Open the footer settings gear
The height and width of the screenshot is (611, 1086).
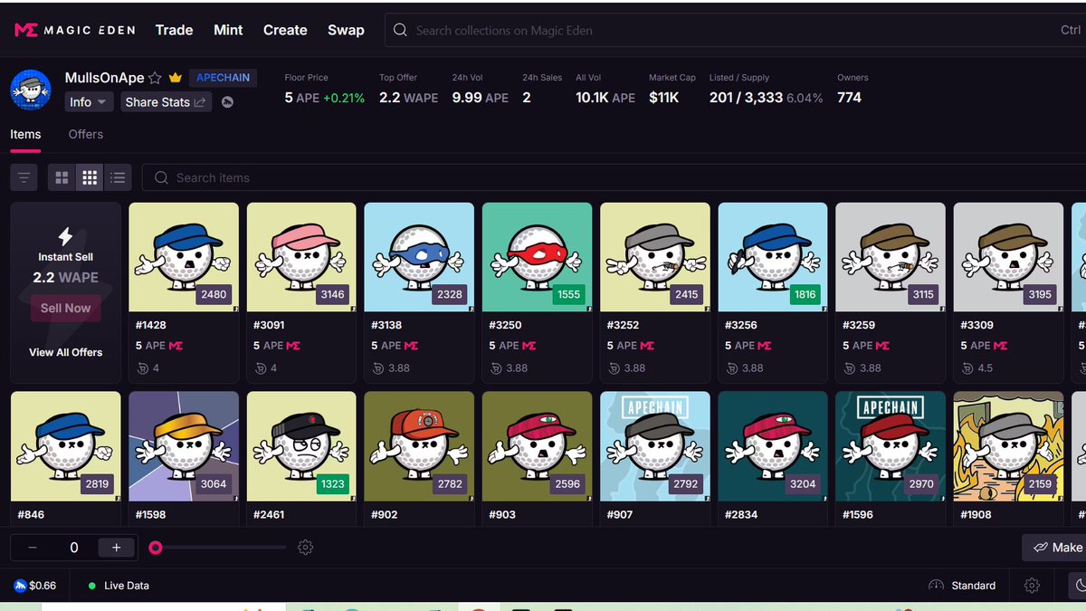tap(1032, 586)
